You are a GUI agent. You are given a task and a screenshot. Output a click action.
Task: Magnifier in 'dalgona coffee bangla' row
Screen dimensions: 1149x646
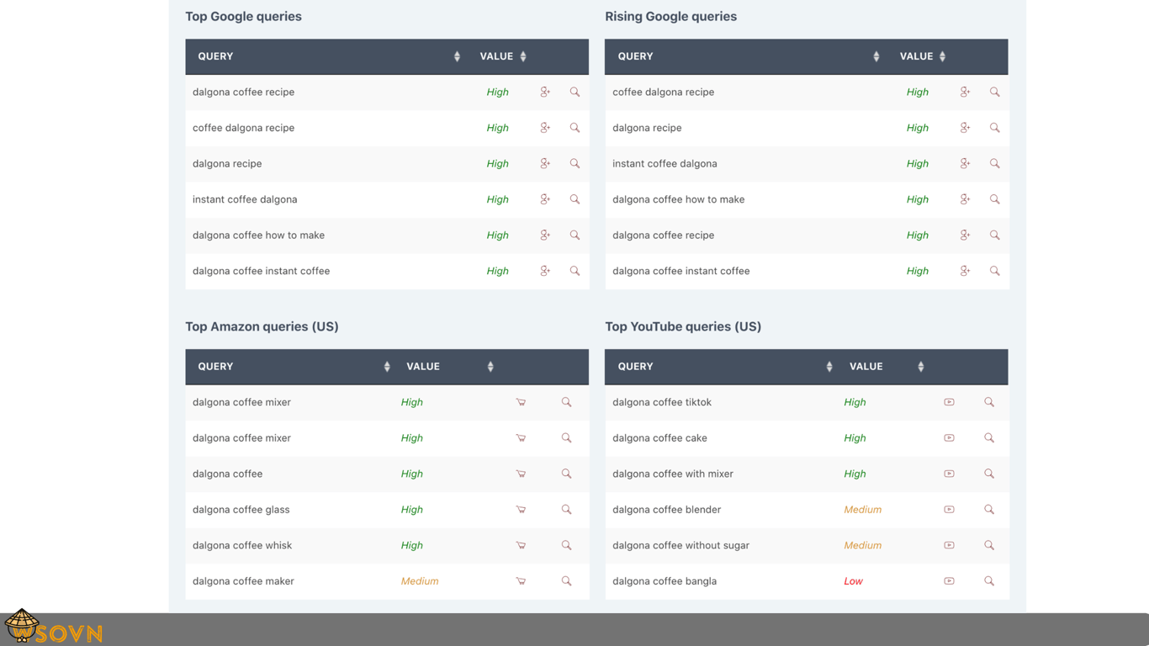pyautogui.click(x=989, y=581)
